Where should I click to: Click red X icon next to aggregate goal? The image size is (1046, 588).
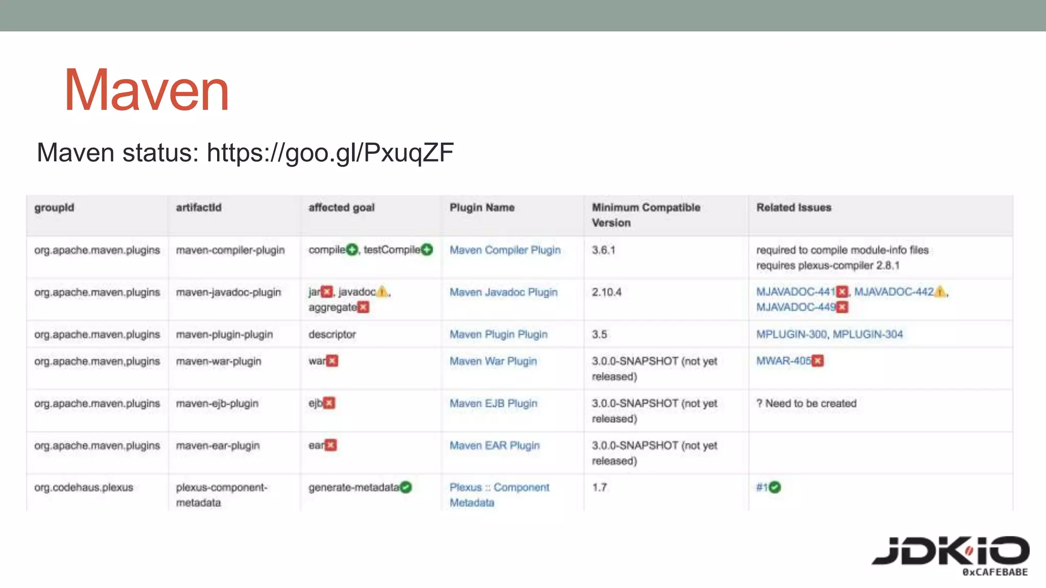(363, 307)
